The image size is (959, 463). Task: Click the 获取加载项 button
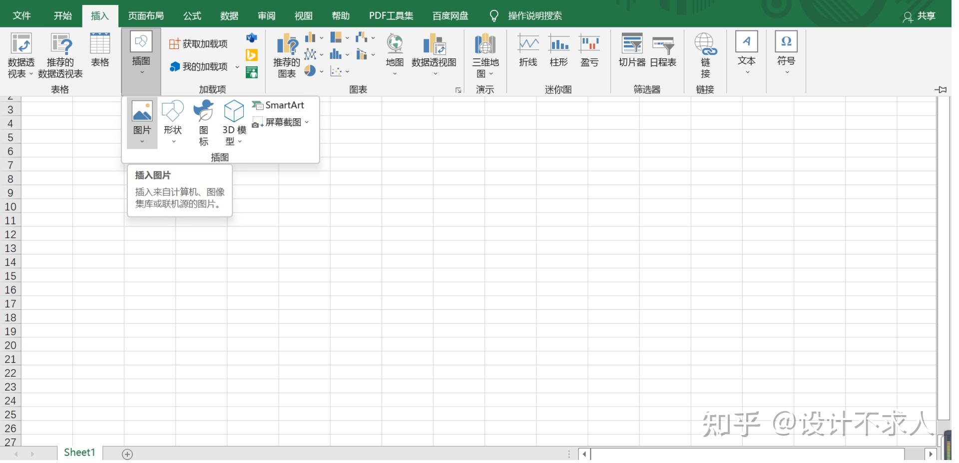point(198,44)
